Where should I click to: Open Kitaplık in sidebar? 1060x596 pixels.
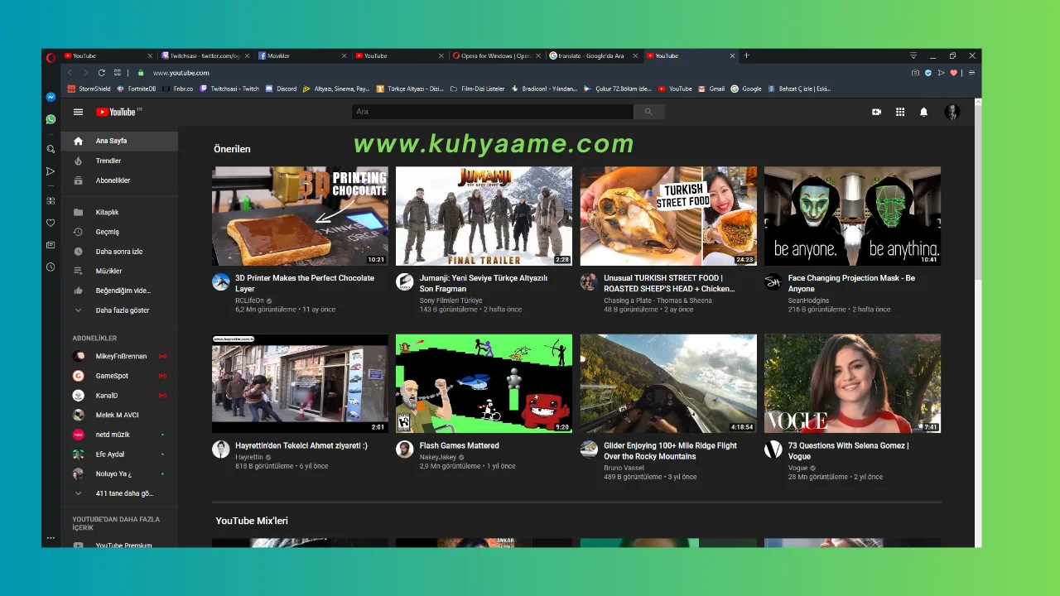[119, 213]
